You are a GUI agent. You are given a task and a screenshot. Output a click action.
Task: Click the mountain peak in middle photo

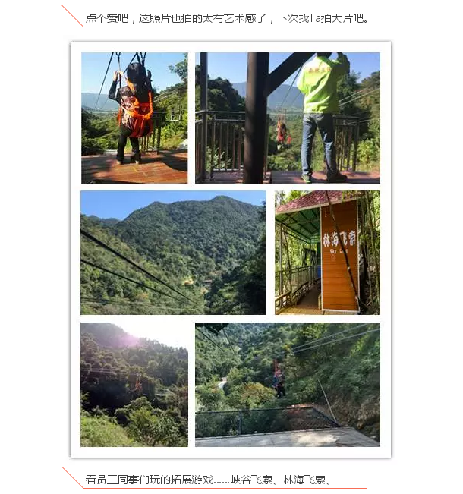tap(221, 199)
